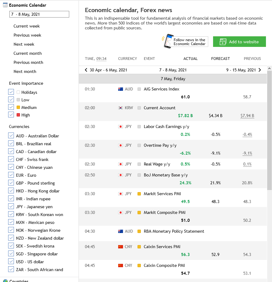Click low importance marker for AIG Services Index
The height and width of the screenshot is (282, 272).
[x=139, y=89]
